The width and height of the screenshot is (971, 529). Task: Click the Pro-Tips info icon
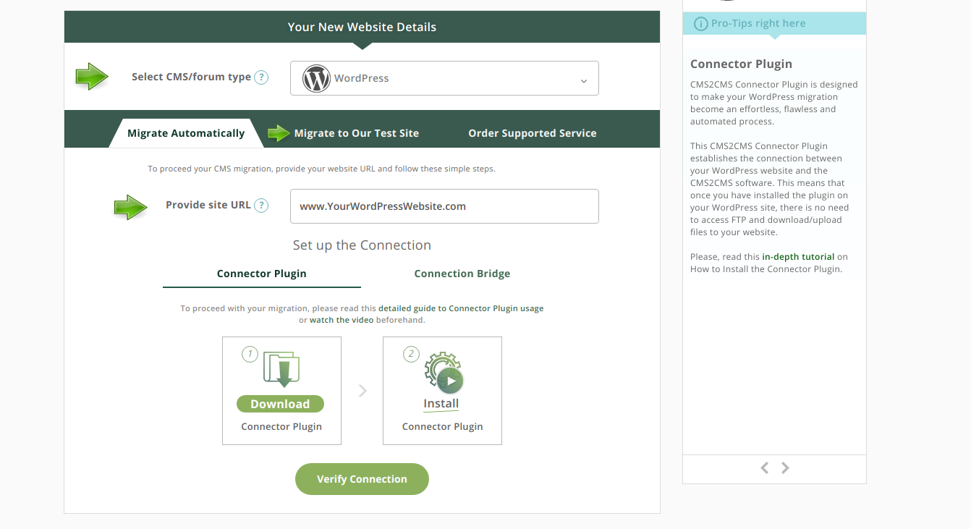pyautogui.click(x=700, y=24)
